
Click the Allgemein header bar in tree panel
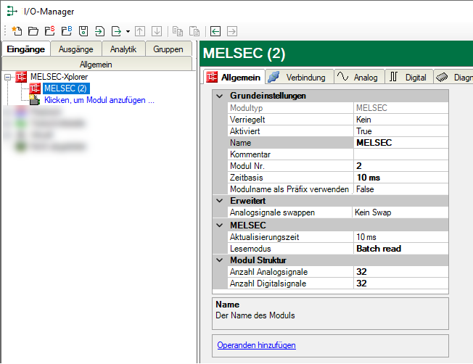pos(96,65)
